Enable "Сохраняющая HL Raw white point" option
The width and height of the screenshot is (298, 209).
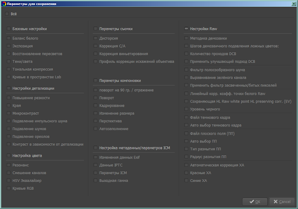point(186,101)
